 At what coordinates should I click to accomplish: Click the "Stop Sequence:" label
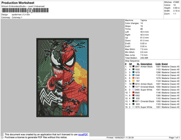click(x=132, y=61)
